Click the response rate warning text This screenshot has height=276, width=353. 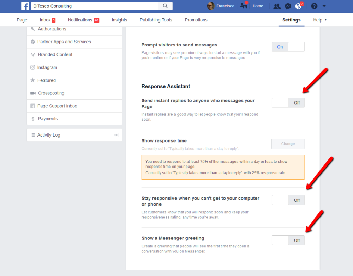pos(223,167)
